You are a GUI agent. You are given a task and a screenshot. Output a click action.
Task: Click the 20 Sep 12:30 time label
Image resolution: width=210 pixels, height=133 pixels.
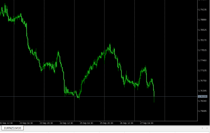pyautogui.click(x=6, y=123)
